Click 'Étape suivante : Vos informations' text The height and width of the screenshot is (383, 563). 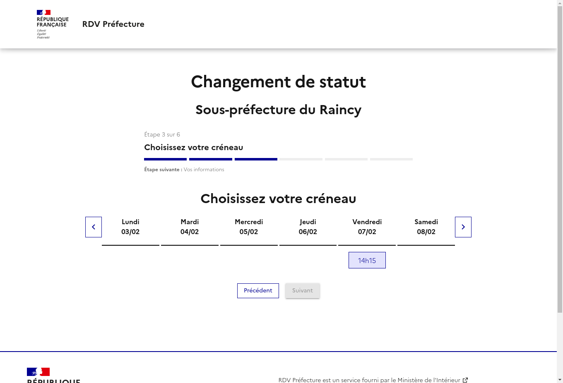pos(184,170)
